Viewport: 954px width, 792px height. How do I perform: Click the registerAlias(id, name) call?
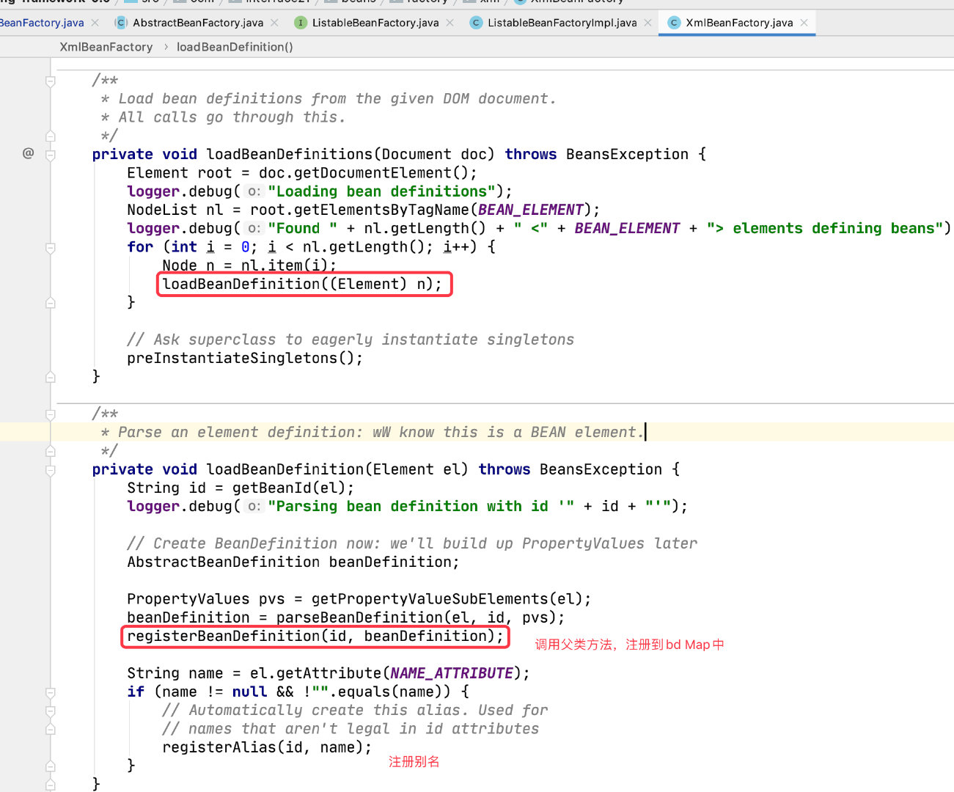[x=267, y=747]
